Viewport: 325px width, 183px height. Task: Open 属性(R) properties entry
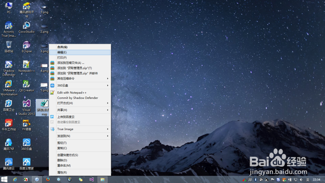80,172
